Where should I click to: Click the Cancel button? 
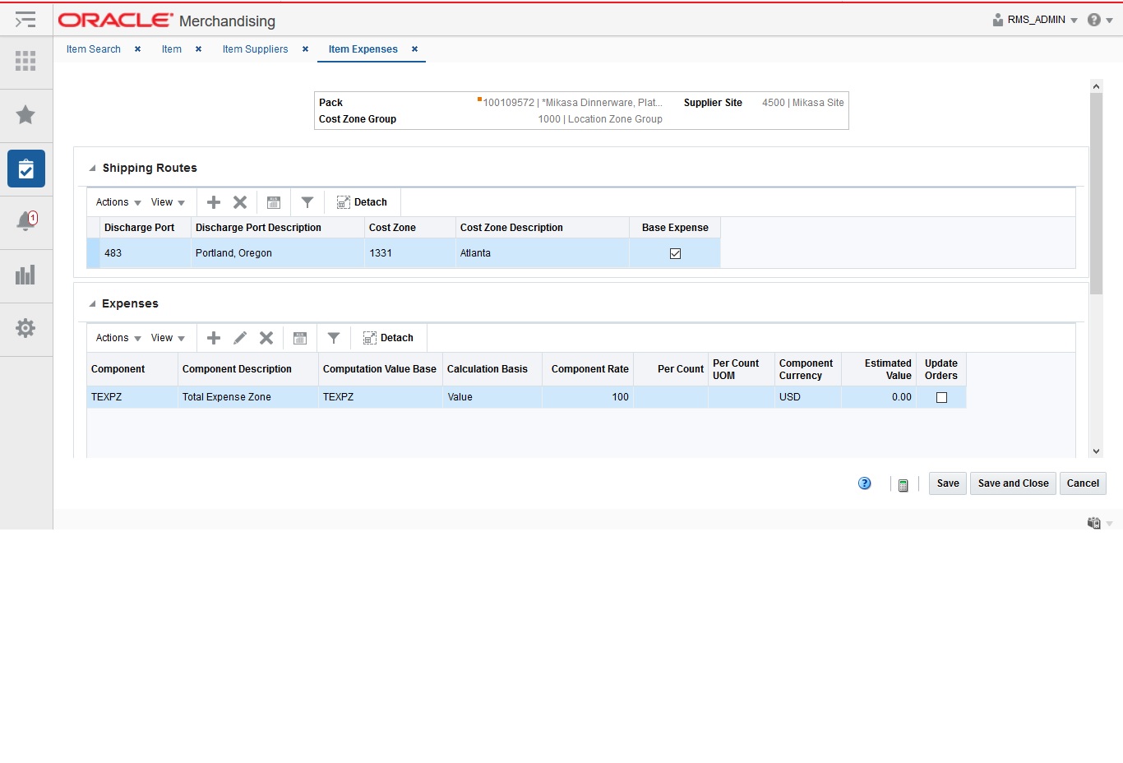click(1083, 483)
